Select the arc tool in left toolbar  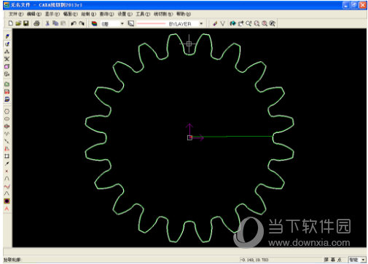click(7, 179)
